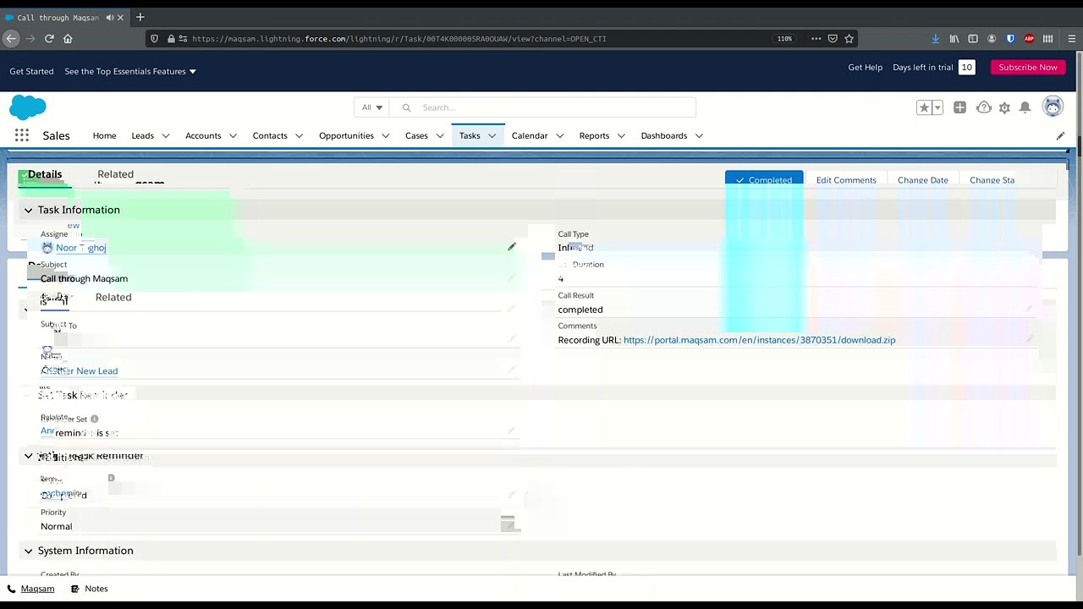1083x609 pixels.
Task: Click the Salesforce cloud logo
Action: coord(28,107)
